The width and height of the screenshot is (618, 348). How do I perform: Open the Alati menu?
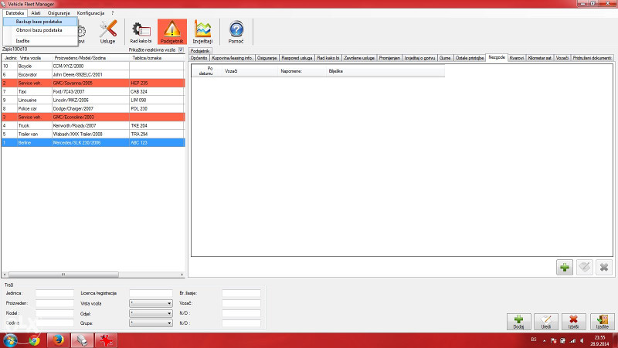(x=36, y=13)
